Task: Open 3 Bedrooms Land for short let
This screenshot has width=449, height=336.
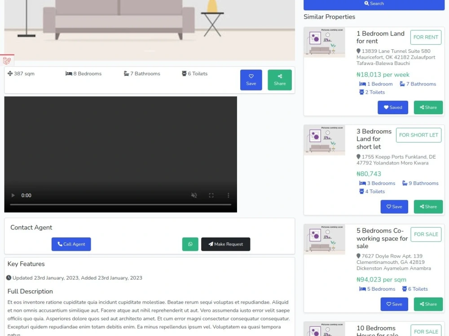Action: click(374, 139)
